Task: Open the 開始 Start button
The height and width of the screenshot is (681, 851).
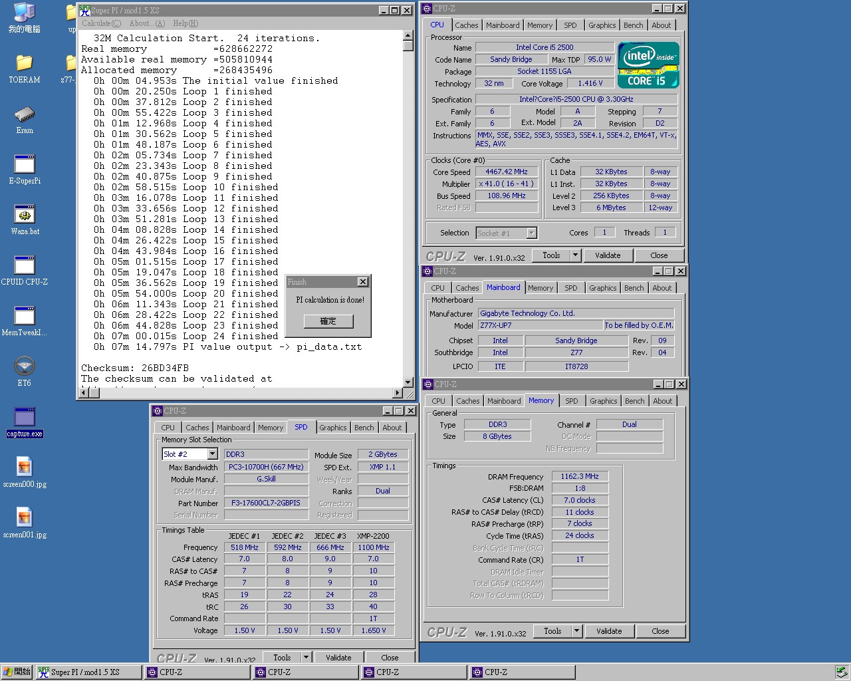Action: [17, 672]
